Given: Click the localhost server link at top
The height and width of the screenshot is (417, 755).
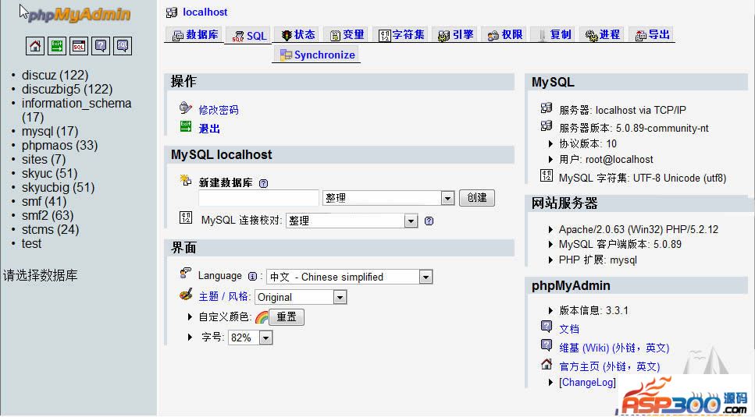Looking at the screenshot, I should 205,12.
